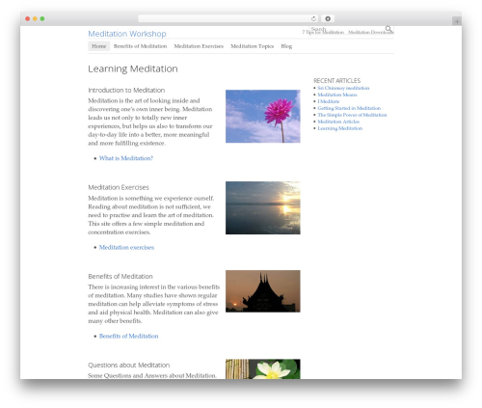Click the round icon right of address bar
Viewport: 482px width, 408px height.
[328, 18]
